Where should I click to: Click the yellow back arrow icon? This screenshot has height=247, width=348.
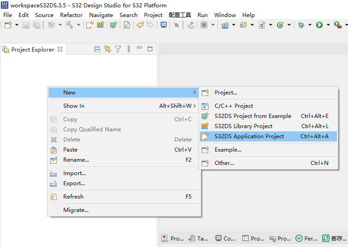coord(140,25)
